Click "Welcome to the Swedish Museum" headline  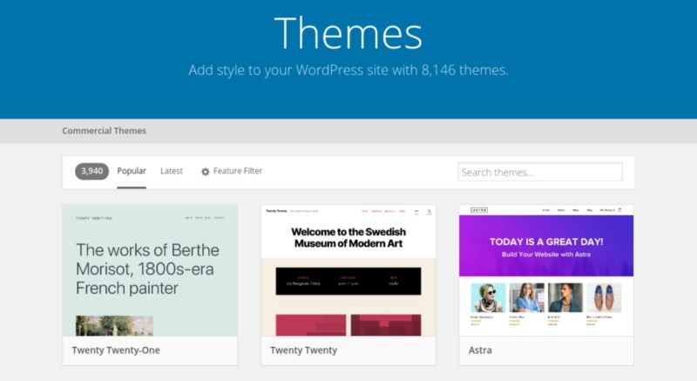(x=348, y=239)
